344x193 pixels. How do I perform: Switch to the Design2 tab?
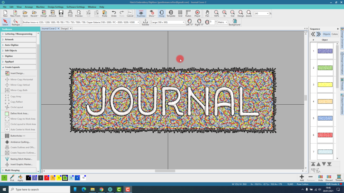click(x=65, y=29)
